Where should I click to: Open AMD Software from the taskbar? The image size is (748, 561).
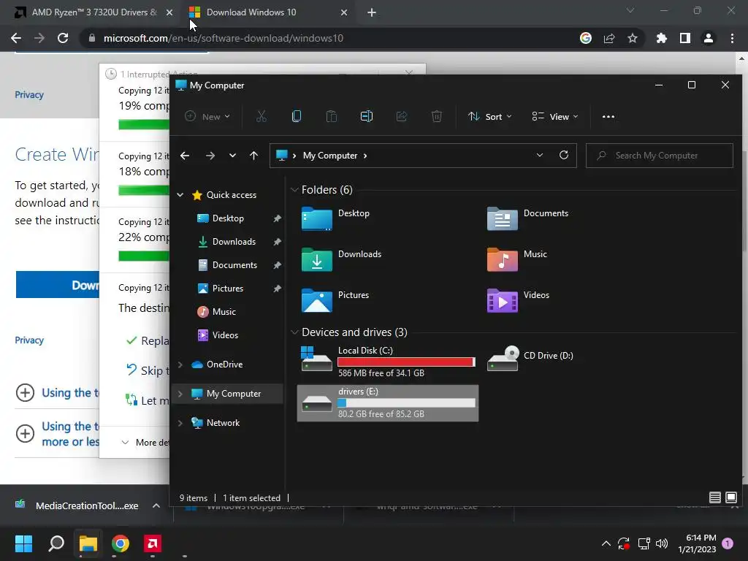tap(152, 543)
